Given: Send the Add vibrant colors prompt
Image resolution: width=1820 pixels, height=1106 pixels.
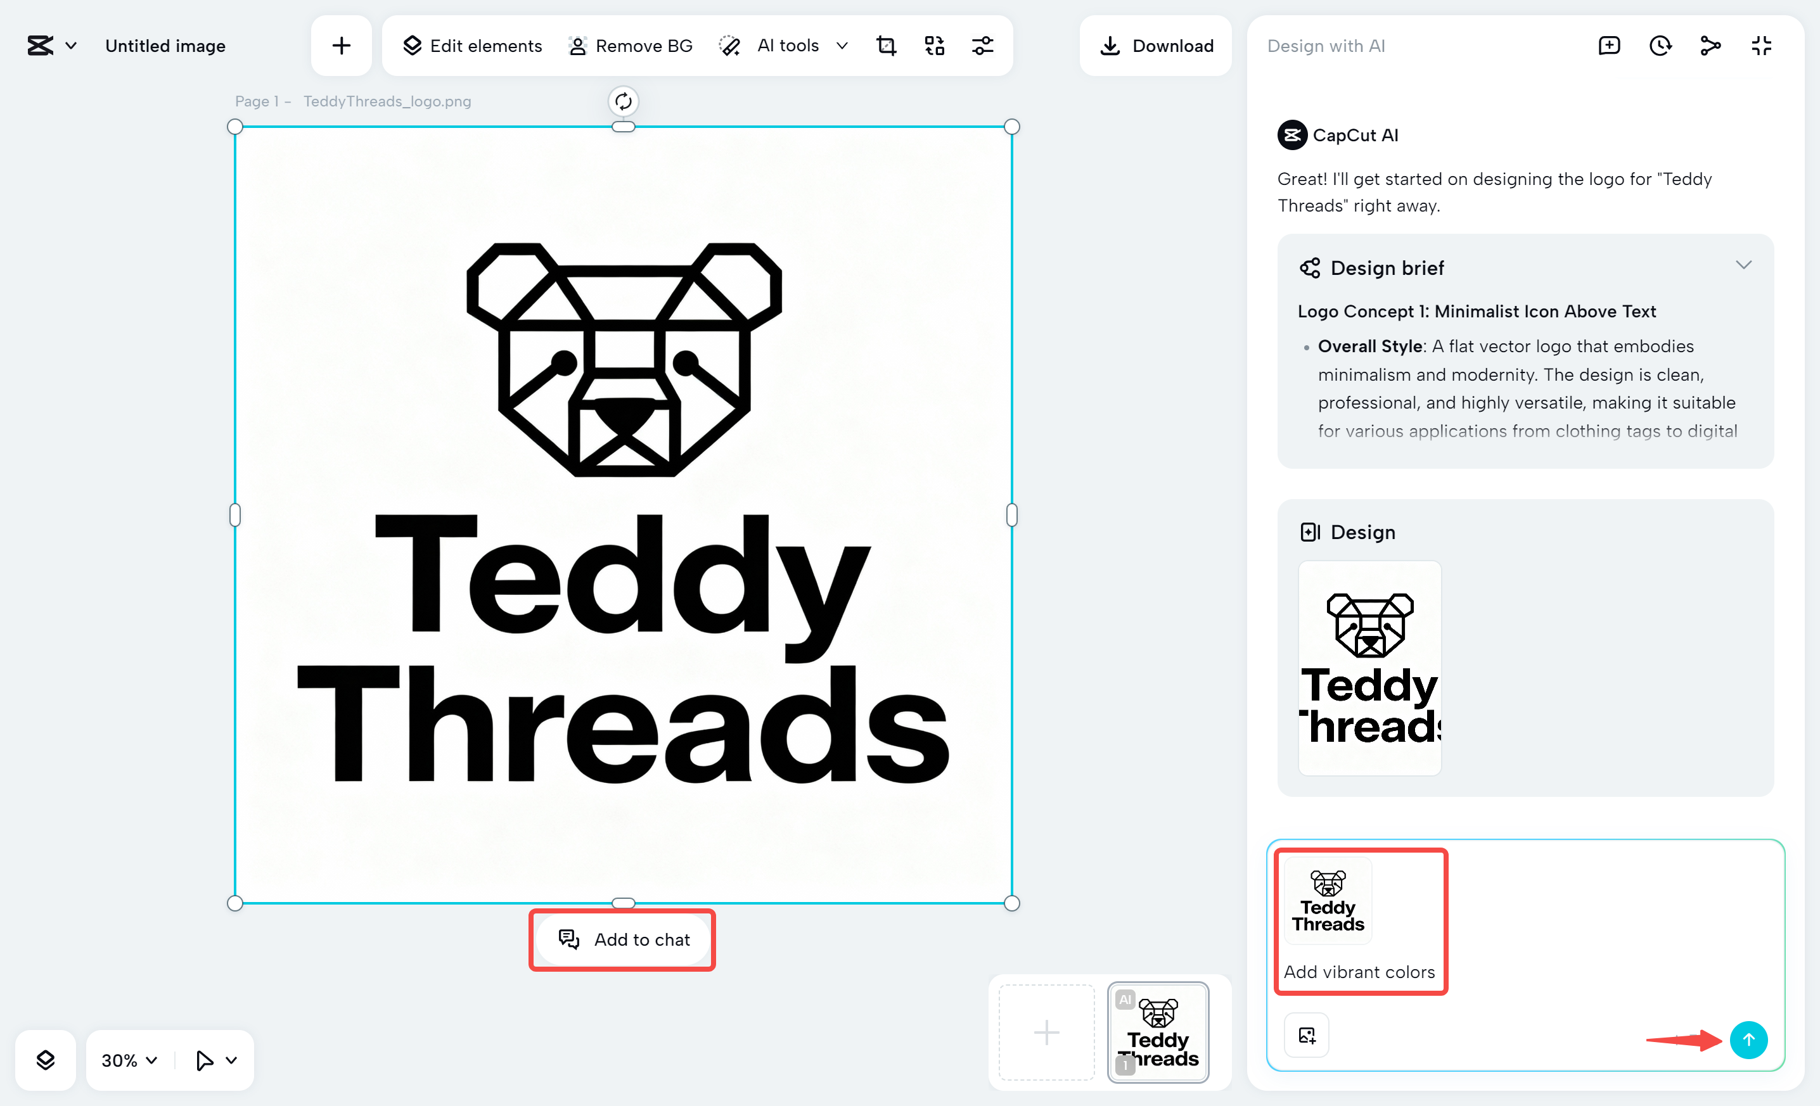Looking at the screenshot, I should (x=1748, y=1039).
